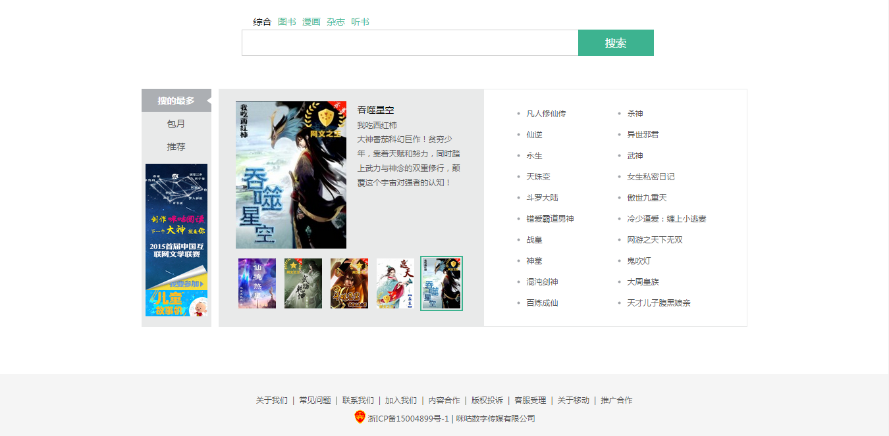Open 混沌剑神 from the list
The image size is (889, 436).
[x=542, y=282]
